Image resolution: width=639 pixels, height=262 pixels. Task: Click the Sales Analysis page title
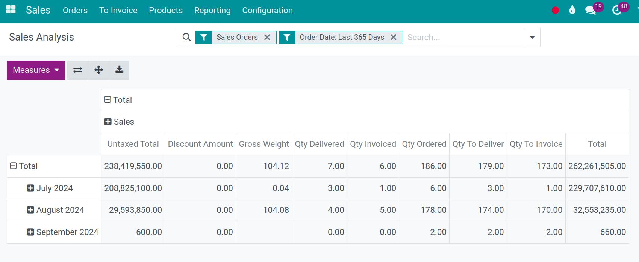(x=41, y=37)
